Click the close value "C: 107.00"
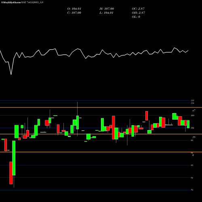The image size is (202, 202). pos(74,13)
